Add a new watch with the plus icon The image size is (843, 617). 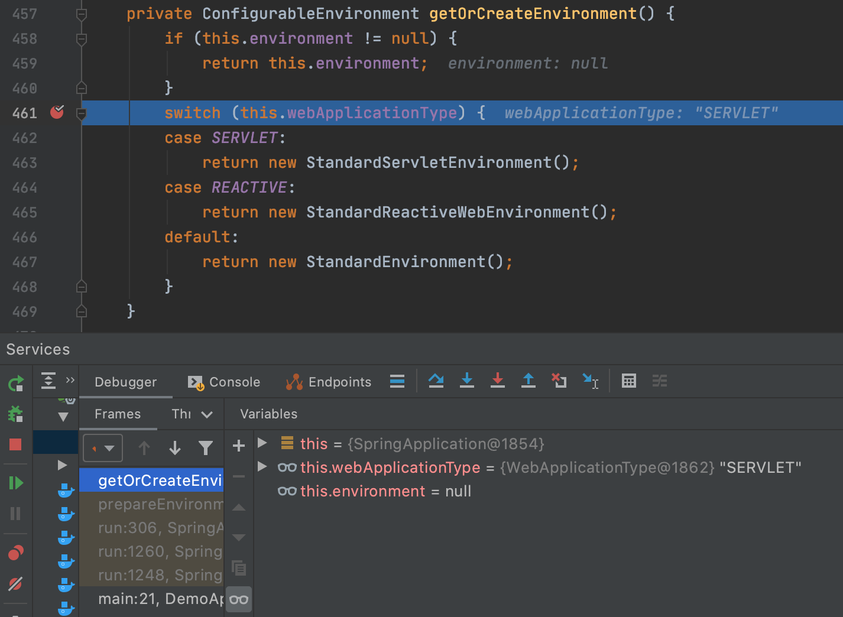click(x=239, y=446)
